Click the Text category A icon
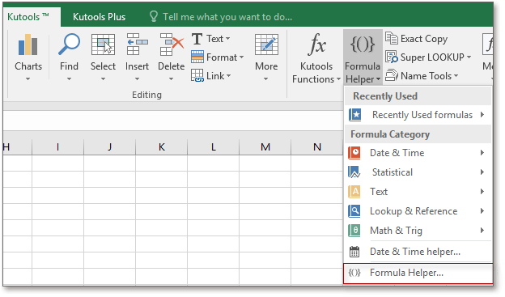The width and height of the screenshot is (505, 297). tap(354, 191)
